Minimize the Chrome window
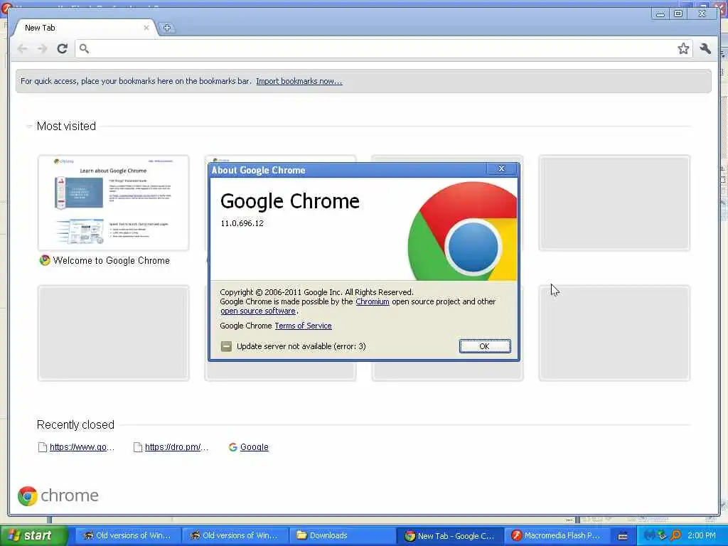 660,14
